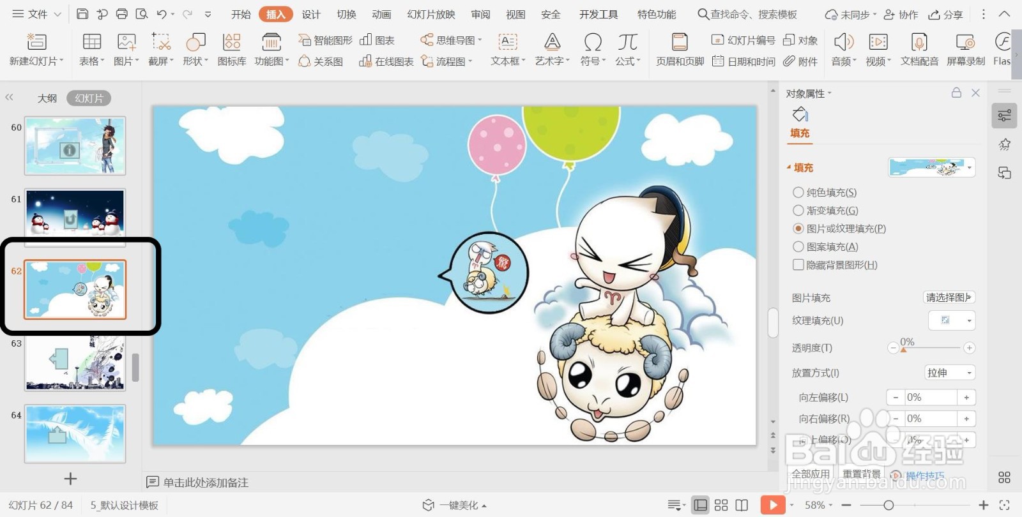The image size is (1022, 517).
Task: Click the Share (分享) button
Action: pyautogui.click(x=946, y=14)
